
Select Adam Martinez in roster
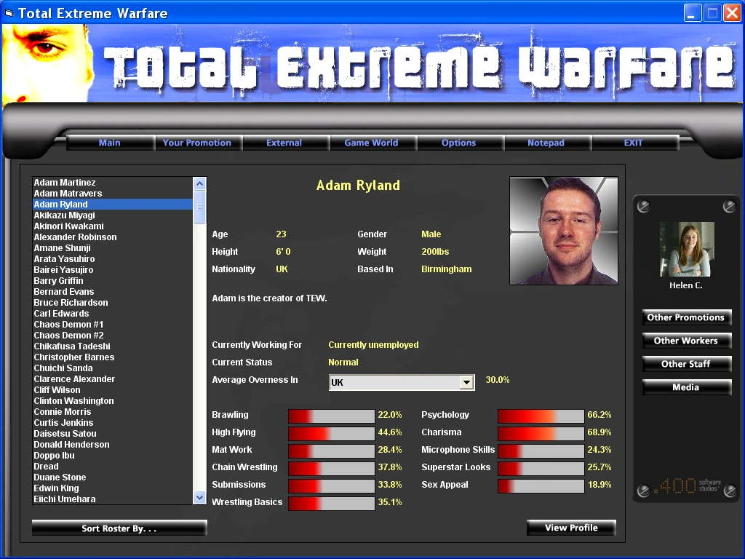[113, 183]
